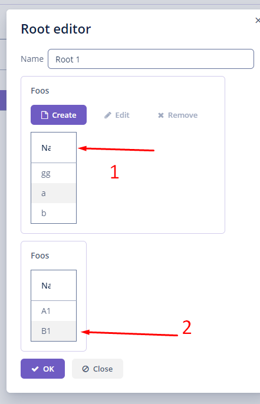This screenshot has width=260, height=404.
Task: Click the cancel circle icon on Close
Action: coord(85,369)
